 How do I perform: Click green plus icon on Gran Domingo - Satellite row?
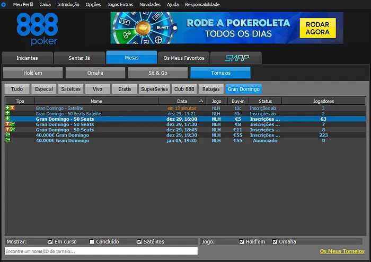(7, 108)
